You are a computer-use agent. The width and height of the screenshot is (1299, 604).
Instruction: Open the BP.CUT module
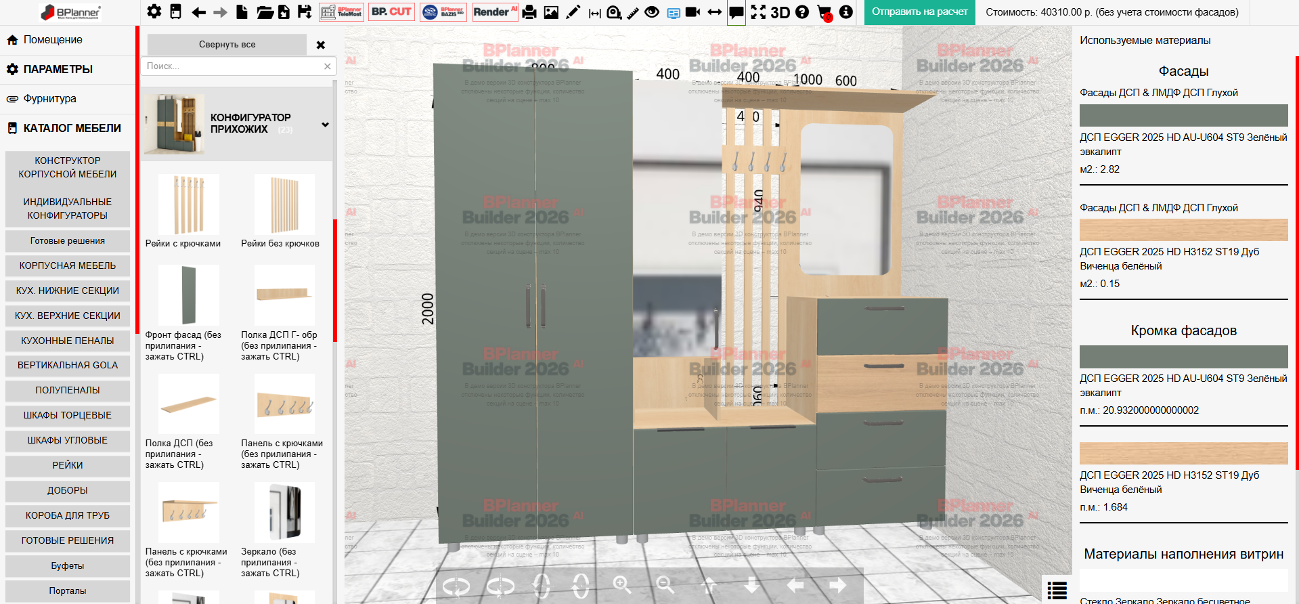point(391,12)
